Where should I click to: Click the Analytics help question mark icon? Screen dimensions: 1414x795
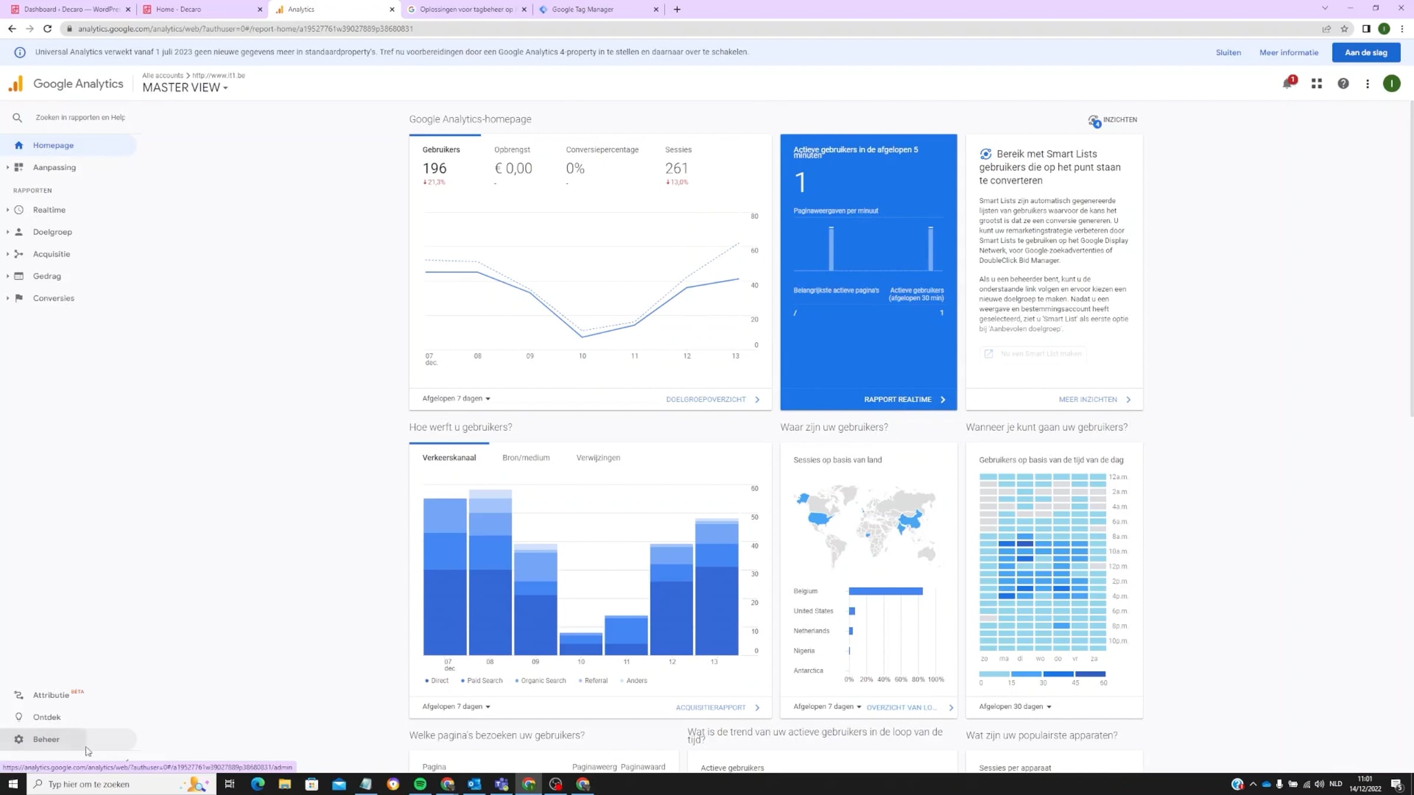[x=1343, y=84]
